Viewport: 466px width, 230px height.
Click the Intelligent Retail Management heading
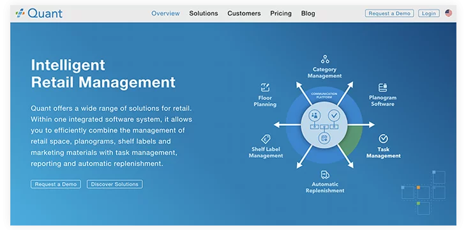[103, 73]
